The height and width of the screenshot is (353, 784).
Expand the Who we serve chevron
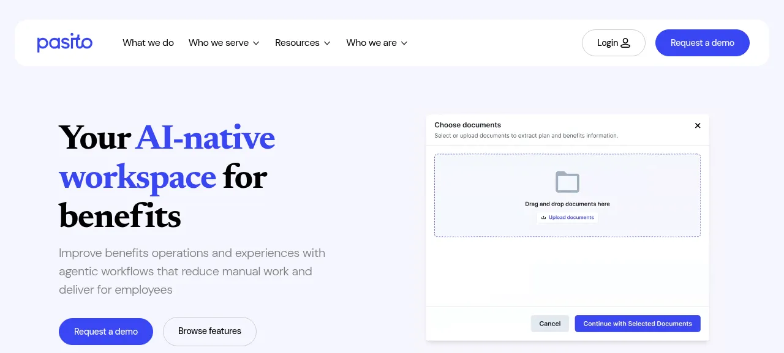click(256, 43)
